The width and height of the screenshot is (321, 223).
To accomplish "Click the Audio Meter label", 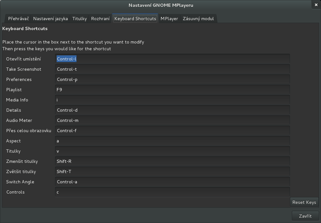I will point(19,120).
